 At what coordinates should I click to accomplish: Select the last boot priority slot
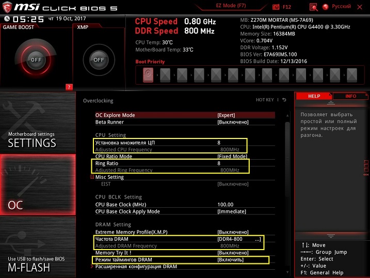(352, 75)
